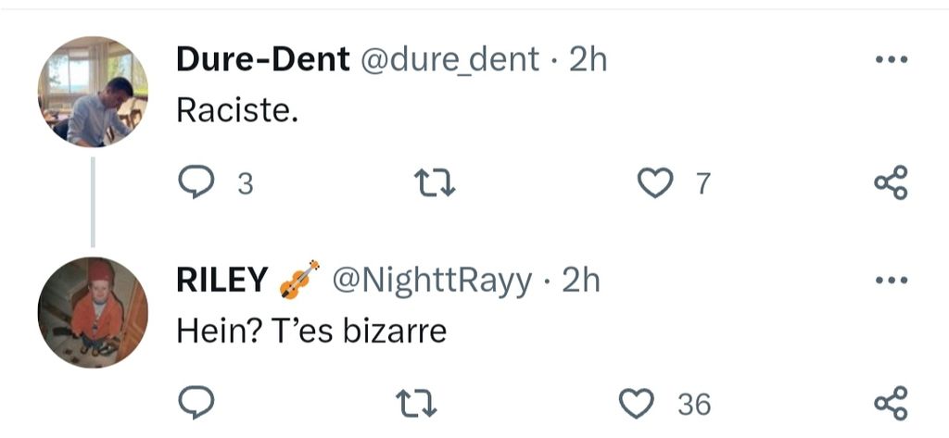Retweet RILEY's reply tweet
Screen dimensions: 949x438
click(413, 404)
